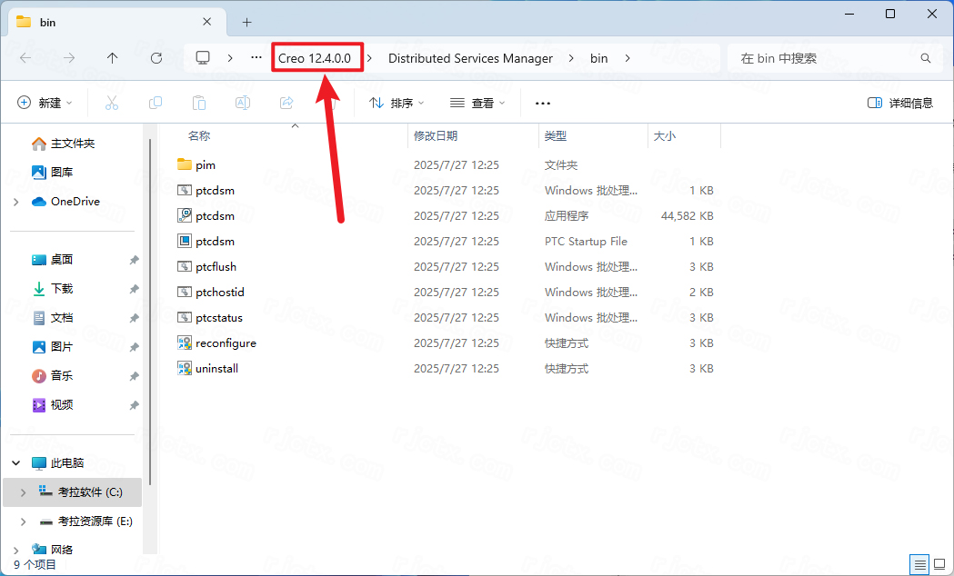This screenshot has width=954, height=576.
Task: Expand the 考拉软件 (C:) drive node
Action: tap(23, 492)
